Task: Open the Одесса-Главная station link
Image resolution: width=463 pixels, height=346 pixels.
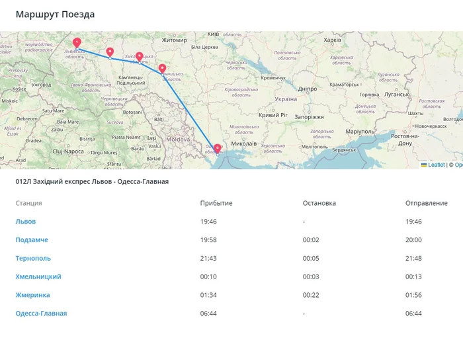Action: click(41, 314)
